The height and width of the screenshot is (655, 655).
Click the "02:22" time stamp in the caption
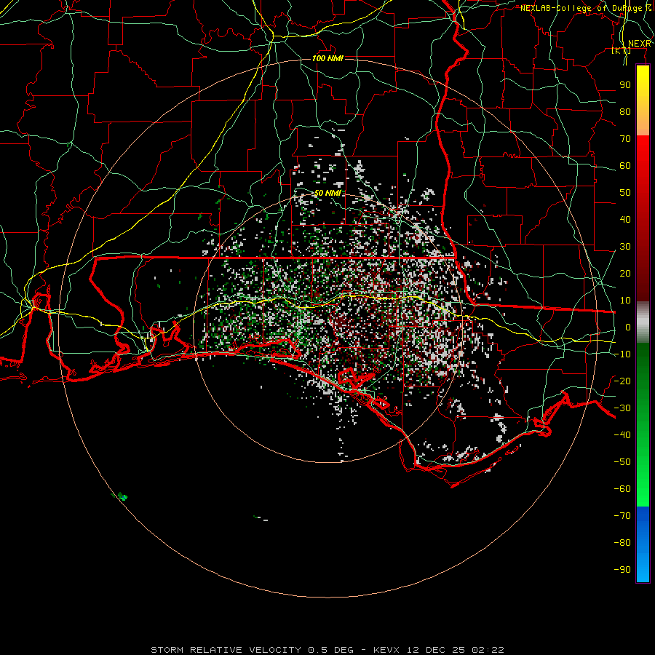(488, 650)
